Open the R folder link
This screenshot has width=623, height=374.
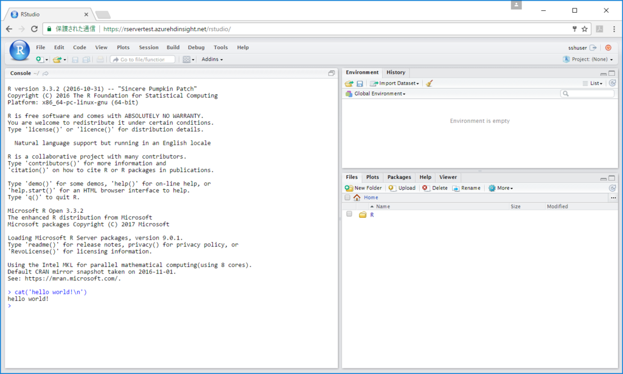pos(372,215)
